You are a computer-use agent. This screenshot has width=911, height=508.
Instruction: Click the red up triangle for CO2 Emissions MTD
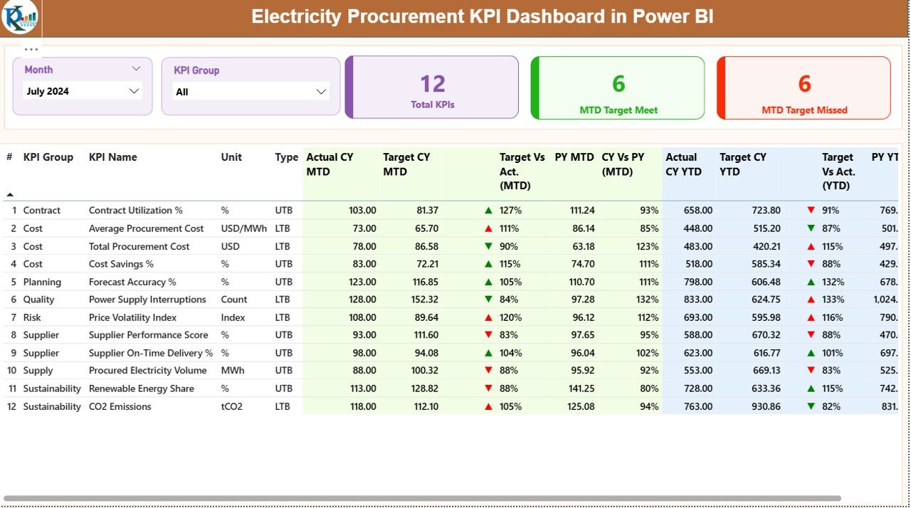(488, 406)
